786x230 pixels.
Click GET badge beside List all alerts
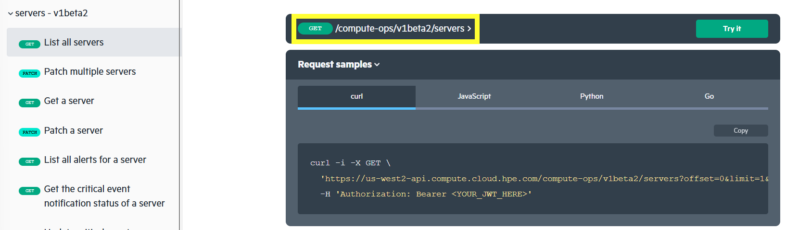pyautogui.click(x=29, y=161)
